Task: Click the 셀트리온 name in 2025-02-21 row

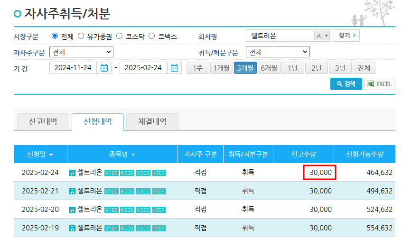Action: coord(90,191)
